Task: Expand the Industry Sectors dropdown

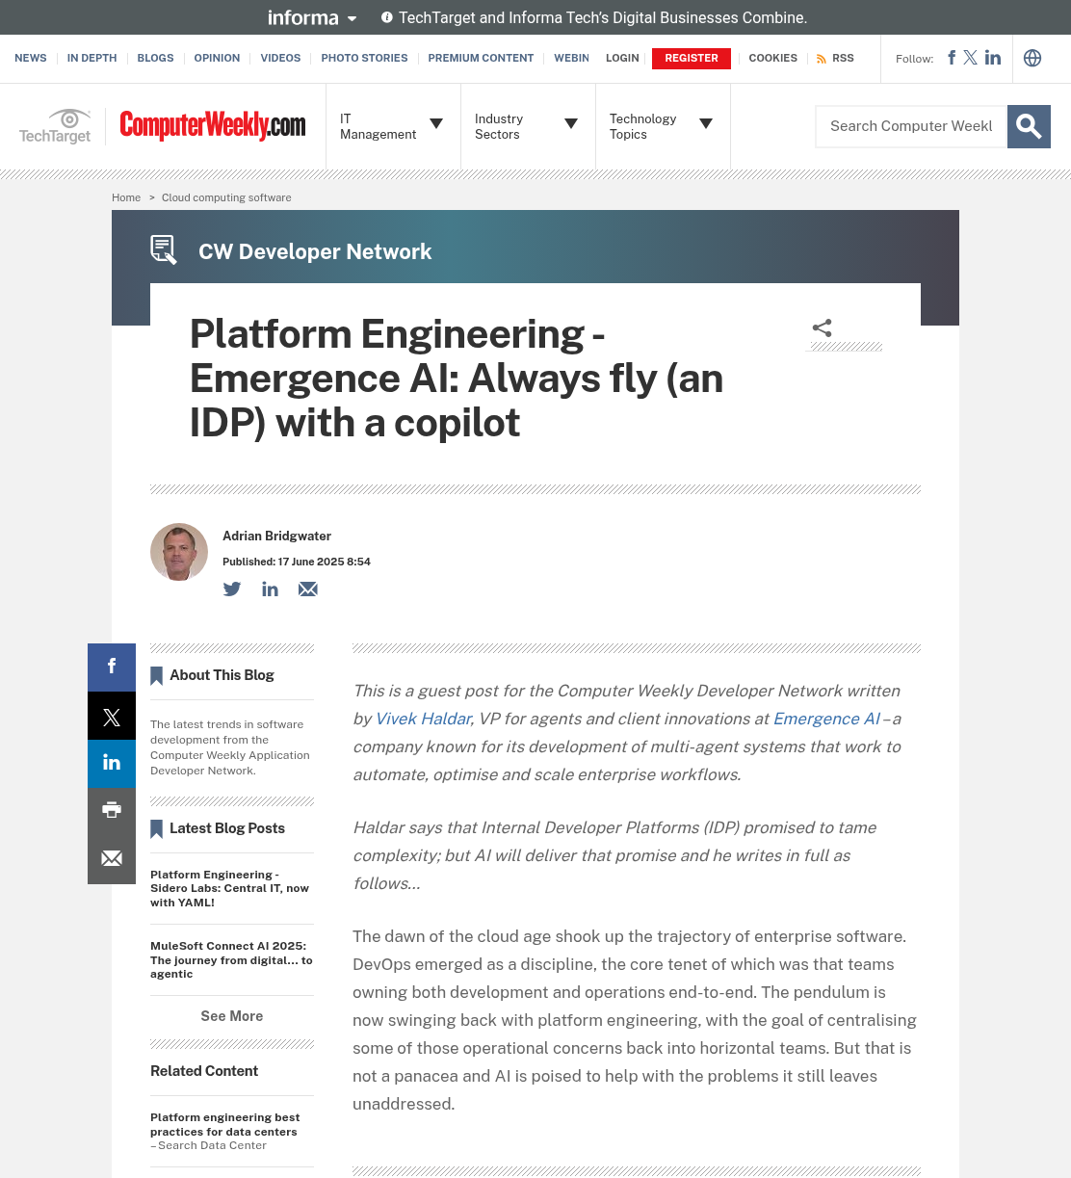Action: coord(528,126)
